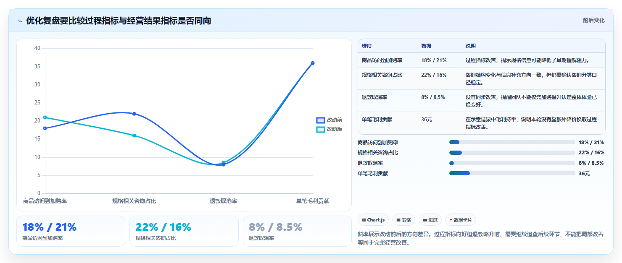The height and width of the screenshot is (263, 622).
Task: Click the 前后变化 label in header
Action: pos(594,20)
